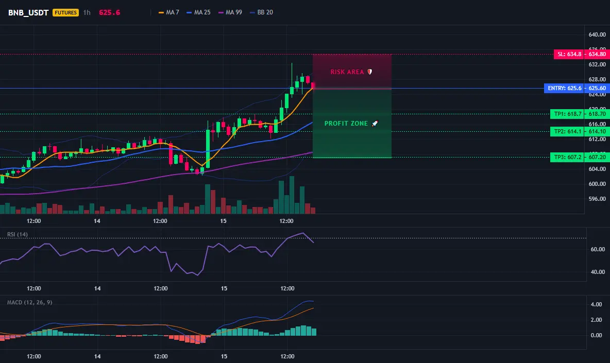Click date label 15 on RSI time axis

(x=224, y=288)
